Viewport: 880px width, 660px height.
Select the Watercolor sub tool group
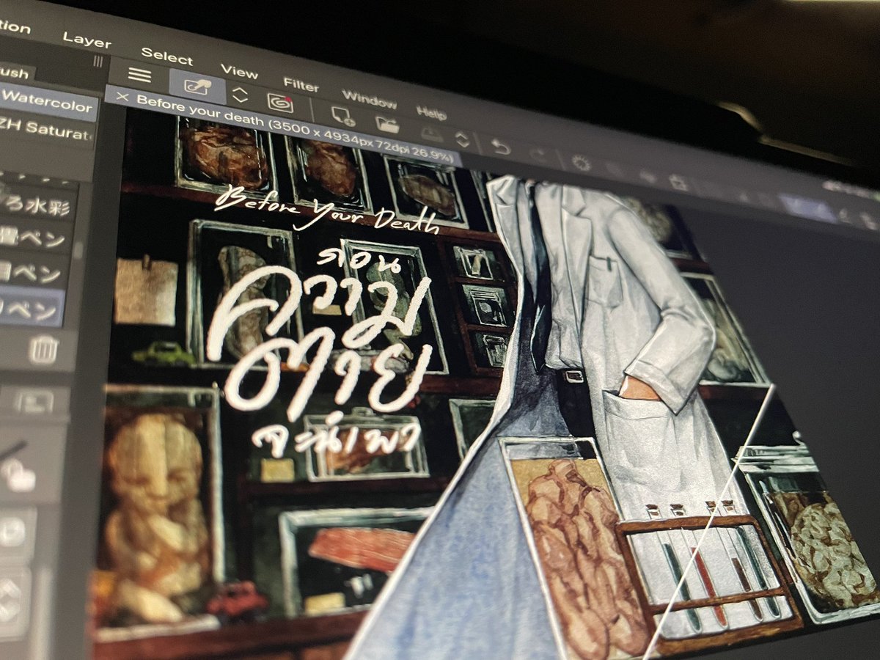click(48, 101)
